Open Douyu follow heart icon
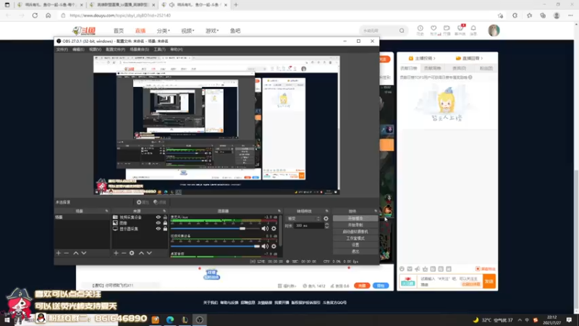Image resolution: width=579 pixels, height=326 pixels. [434, 30]
